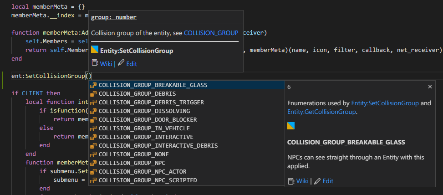Select COLLISION_GROUP_BREAKABLE_GLASS suggestion
443x195 pixels.
(x=153, y=85)
